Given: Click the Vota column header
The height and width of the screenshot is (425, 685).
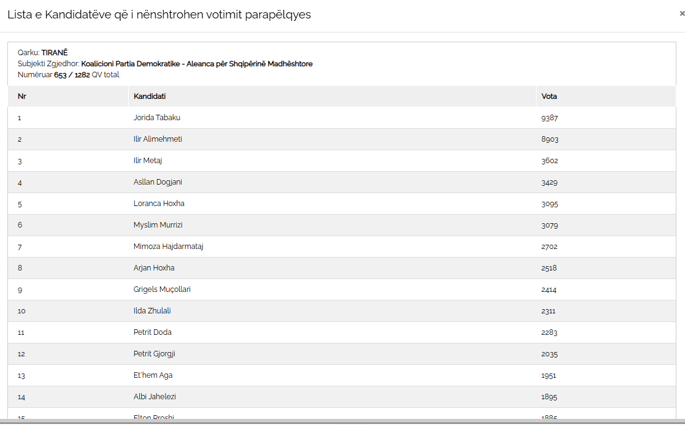Looking at the screenshot, I should point(549,96).
